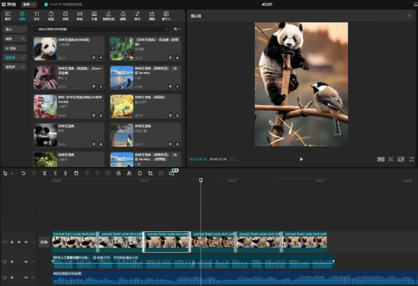Switch to the 特效 effects tab
The image size is (418, 286).
pos(66,16)
